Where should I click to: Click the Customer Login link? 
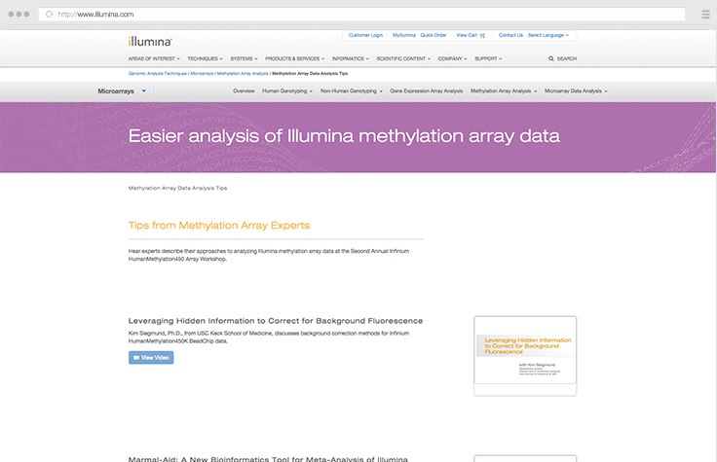[x=365, y=35]
